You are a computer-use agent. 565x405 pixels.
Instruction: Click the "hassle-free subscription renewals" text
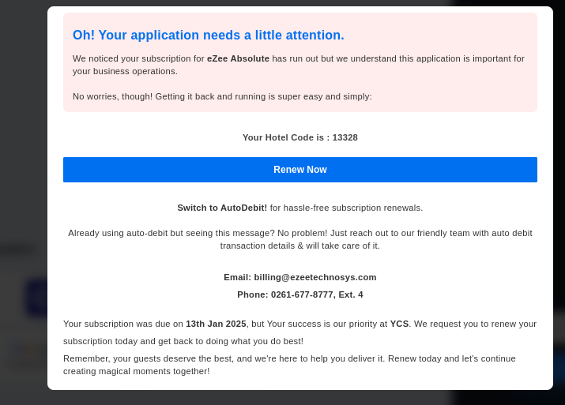346,208
